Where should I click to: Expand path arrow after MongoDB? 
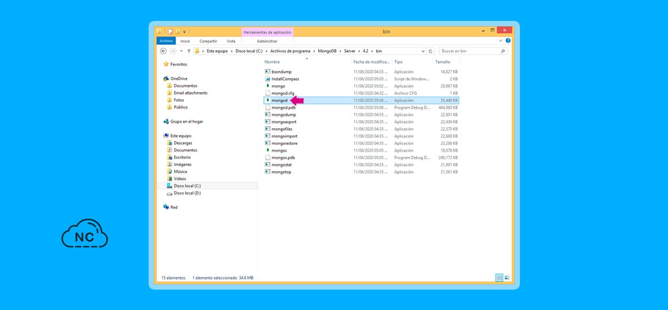coord(341,51)
